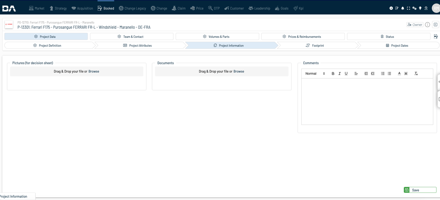Click the support agent icon
The height and width of the screenshot is (200, 440).
[x=426, y=8]
